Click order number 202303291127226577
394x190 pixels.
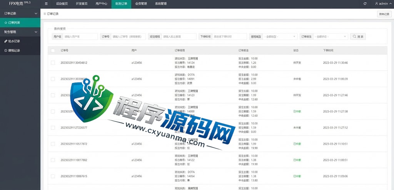74,127
